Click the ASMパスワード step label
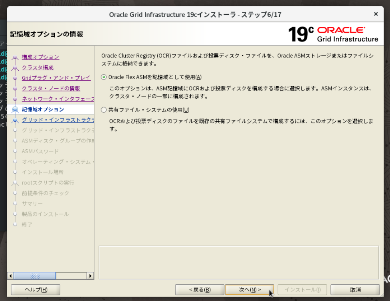This screenshot has width=390, height=301. tap(40, 151)
